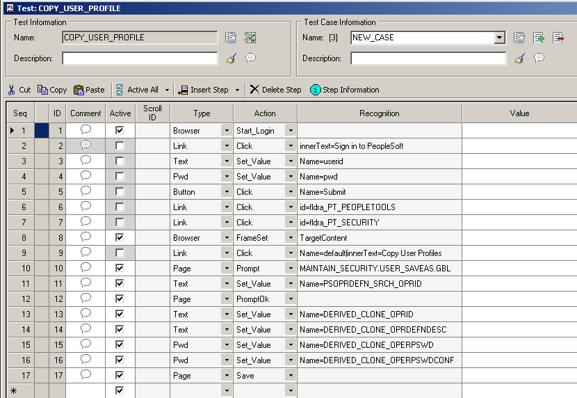
Task: Expand the Active All dropdown arrow
Action: (167, 90)
